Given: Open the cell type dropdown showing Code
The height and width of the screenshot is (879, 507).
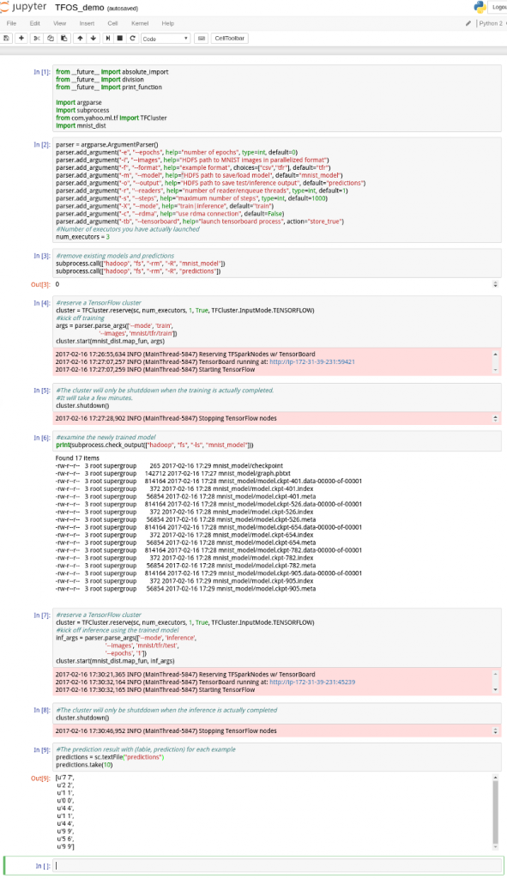Looking at the screenshot, I should (x=166, y=39).
